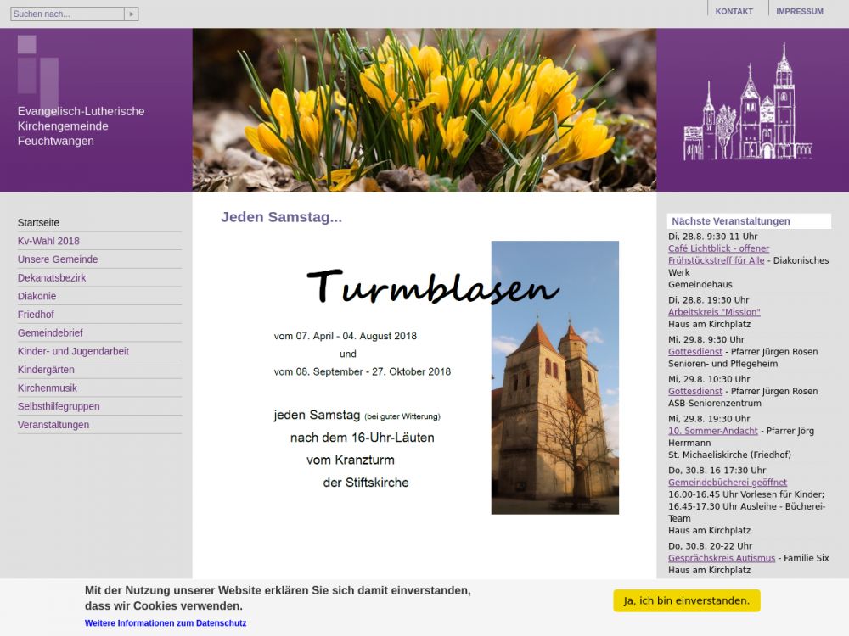Open the Kontakt page
This screenshot has width=849, height=636.
[734, 12]
